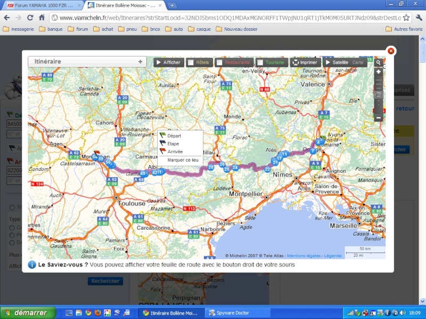Switch the map to Carte view

click(357, 62)
